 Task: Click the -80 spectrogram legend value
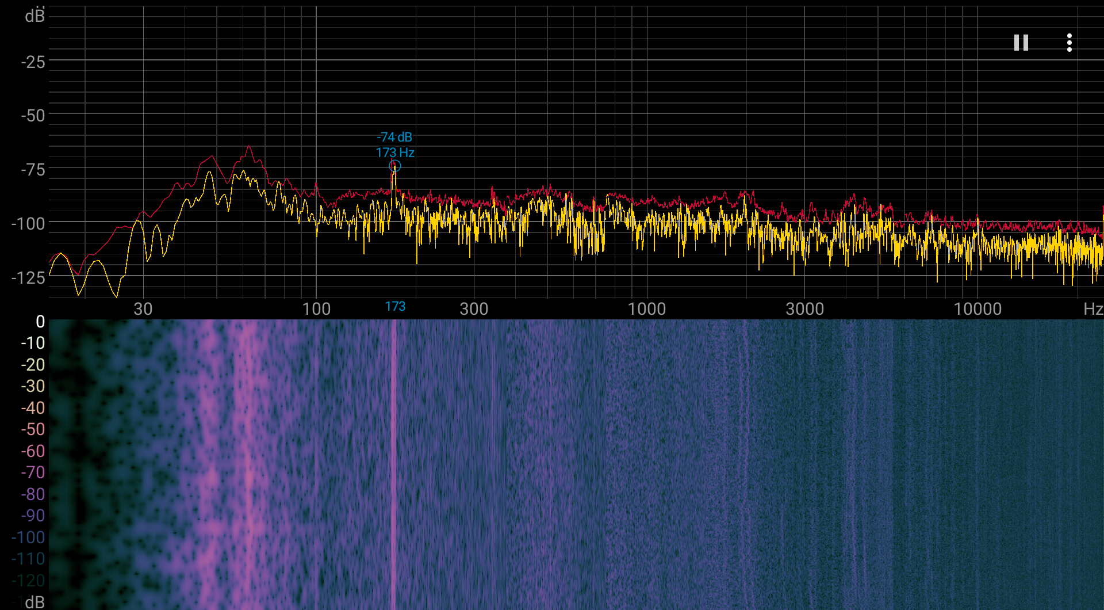click(33, 494)
